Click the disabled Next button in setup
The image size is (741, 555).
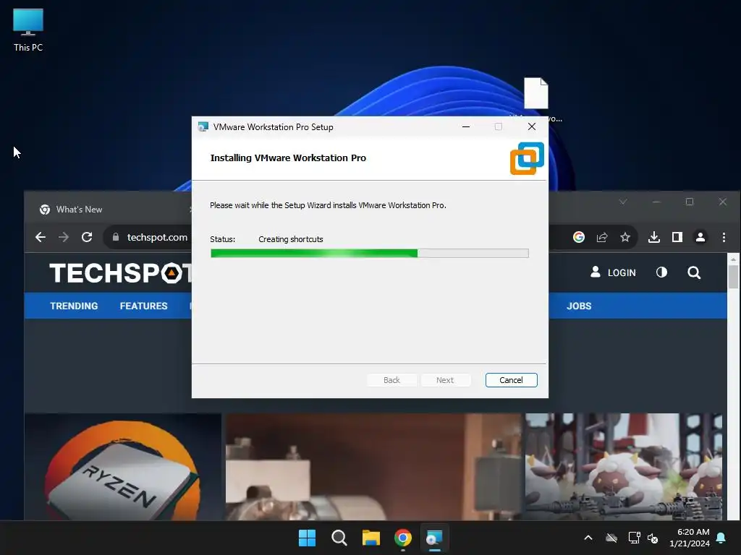coord(445,380)
